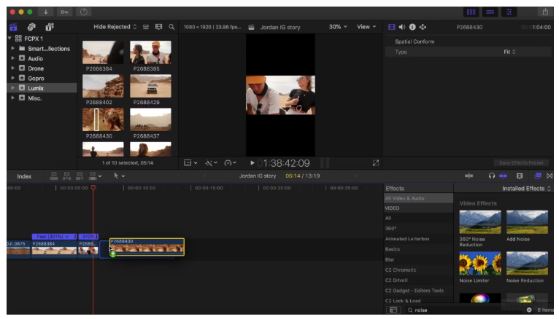This screenshot has height=319, width=559.
Task: Select All Video & Audio effects category
Action: pos(419,198)
